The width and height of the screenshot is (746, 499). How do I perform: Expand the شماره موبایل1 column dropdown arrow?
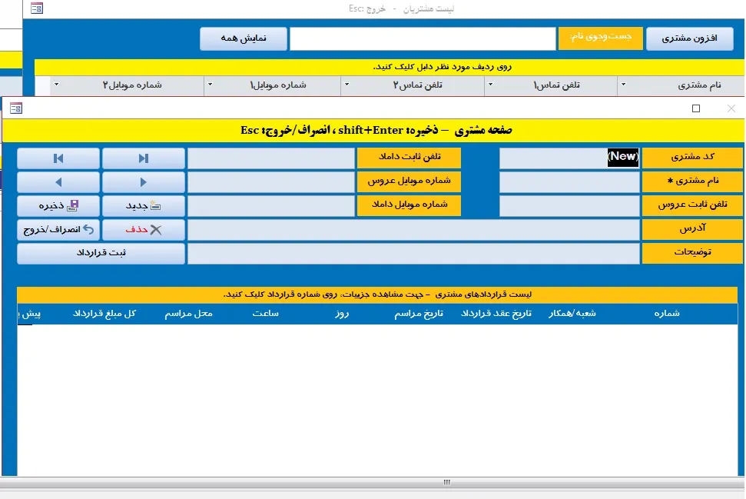pos(209,85)
